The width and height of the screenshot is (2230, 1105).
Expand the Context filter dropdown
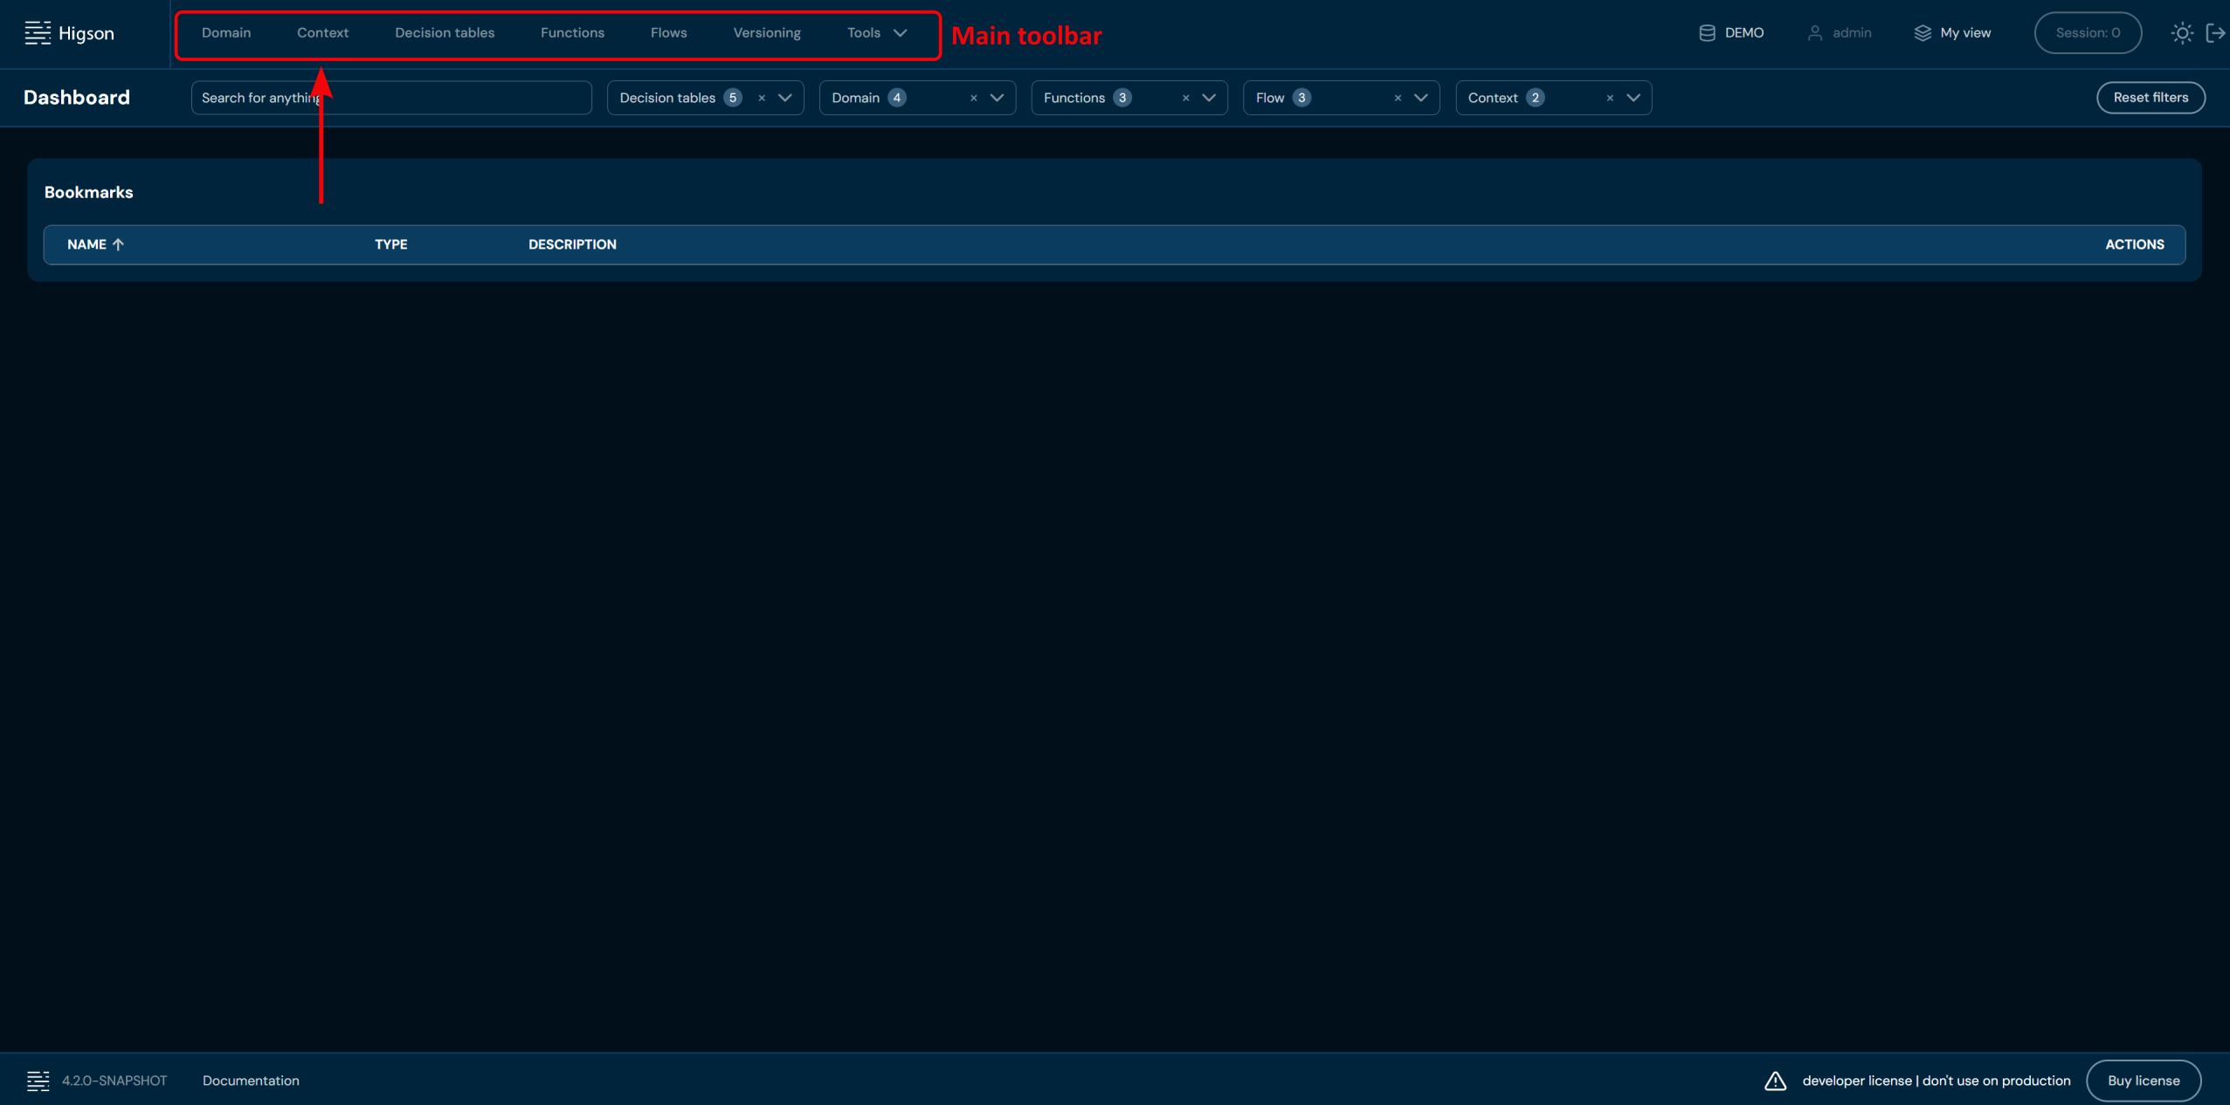[1633, 98]
